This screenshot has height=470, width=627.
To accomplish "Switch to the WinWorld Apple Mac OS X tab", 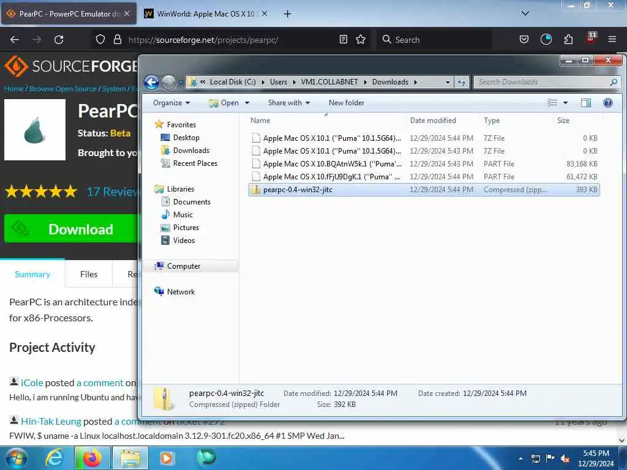I will [206, 13].
